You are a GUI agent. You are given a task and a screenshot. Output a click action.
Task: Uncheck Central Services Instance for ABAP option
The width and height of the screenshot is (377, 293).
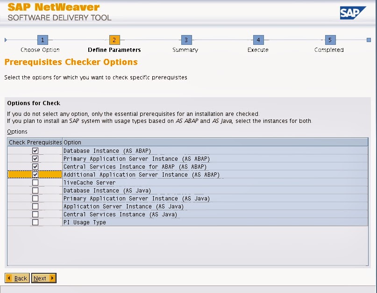[35, 166]
